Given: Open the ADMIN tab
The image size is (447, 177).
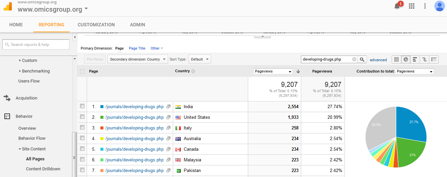Looking at the screenshot, I should (x=137, y=25).
